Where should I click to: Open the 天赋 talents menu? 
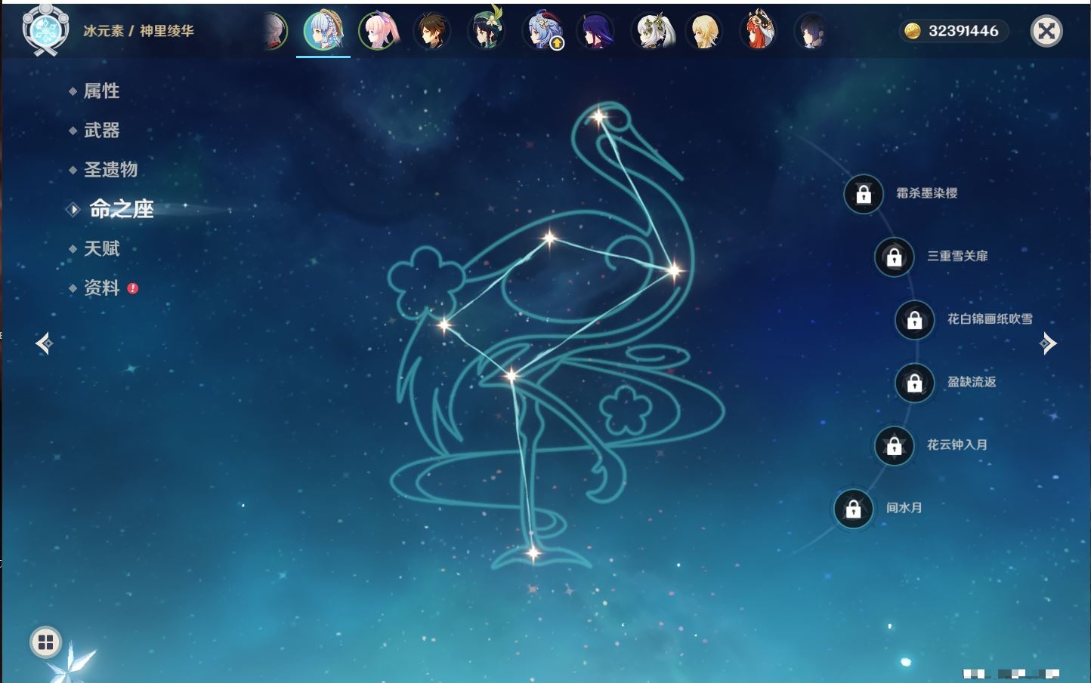tap(101, 248)
